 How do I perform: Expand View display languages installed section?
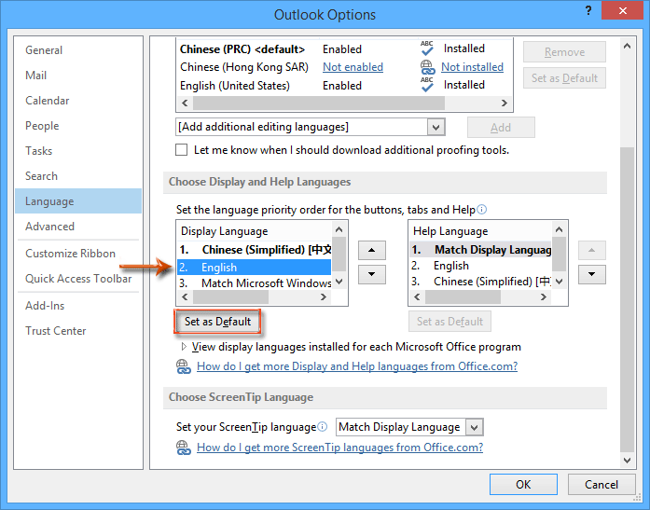pyautogui.click(x=184, y=347)
